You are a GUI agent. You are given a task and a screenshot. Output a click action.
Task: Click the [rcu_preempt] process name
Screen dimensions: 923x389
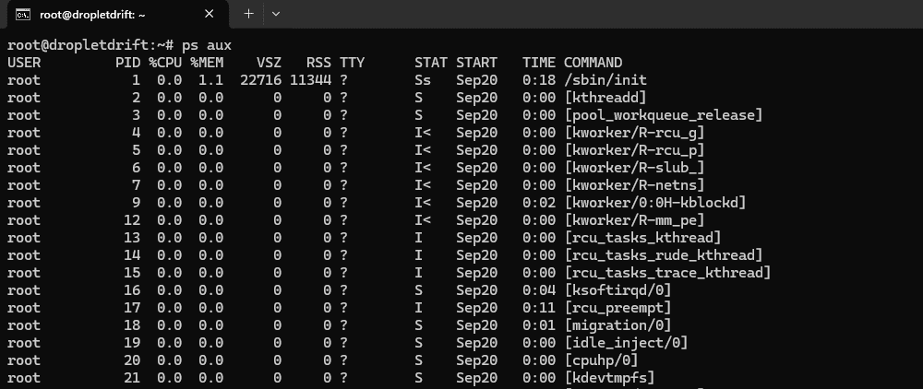click(617, 308)
